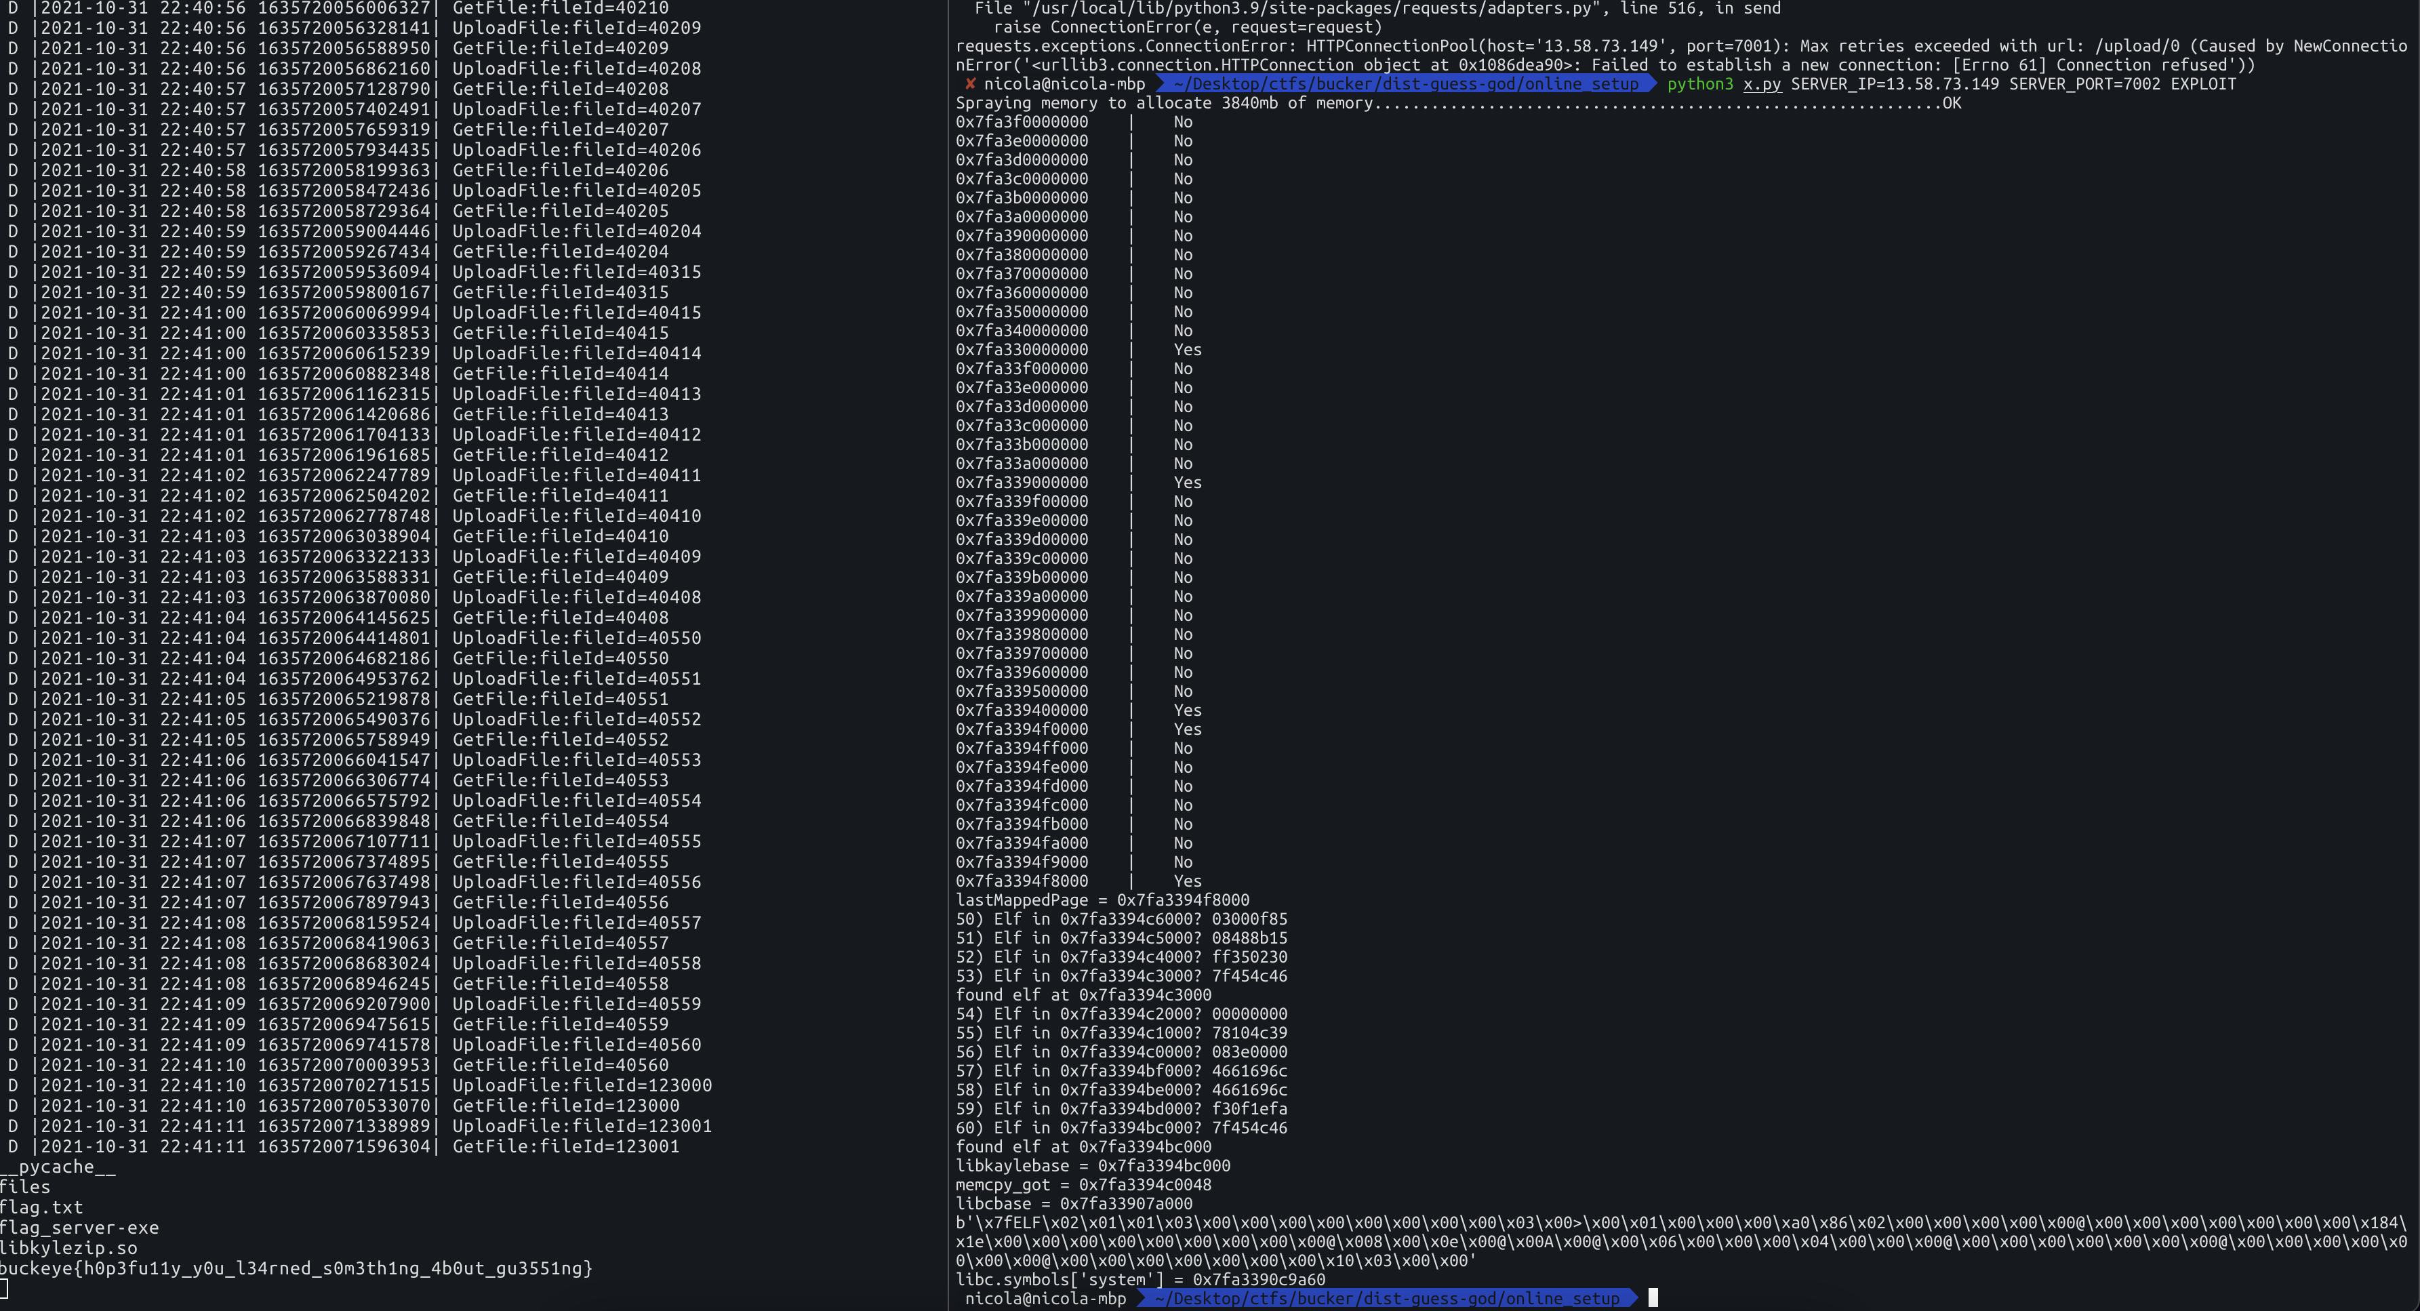The image size is (2420, 1311).
Task: Click the libc.symbols['system'] output line
Action: click(x=1140, y=1279)
